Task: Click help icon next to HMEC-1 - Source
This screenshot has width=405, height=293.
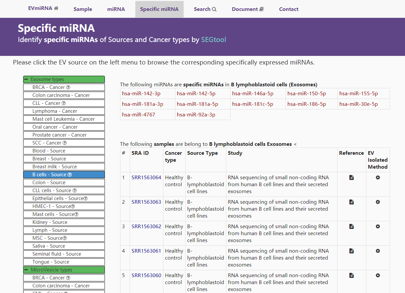Action: [73, 206]
